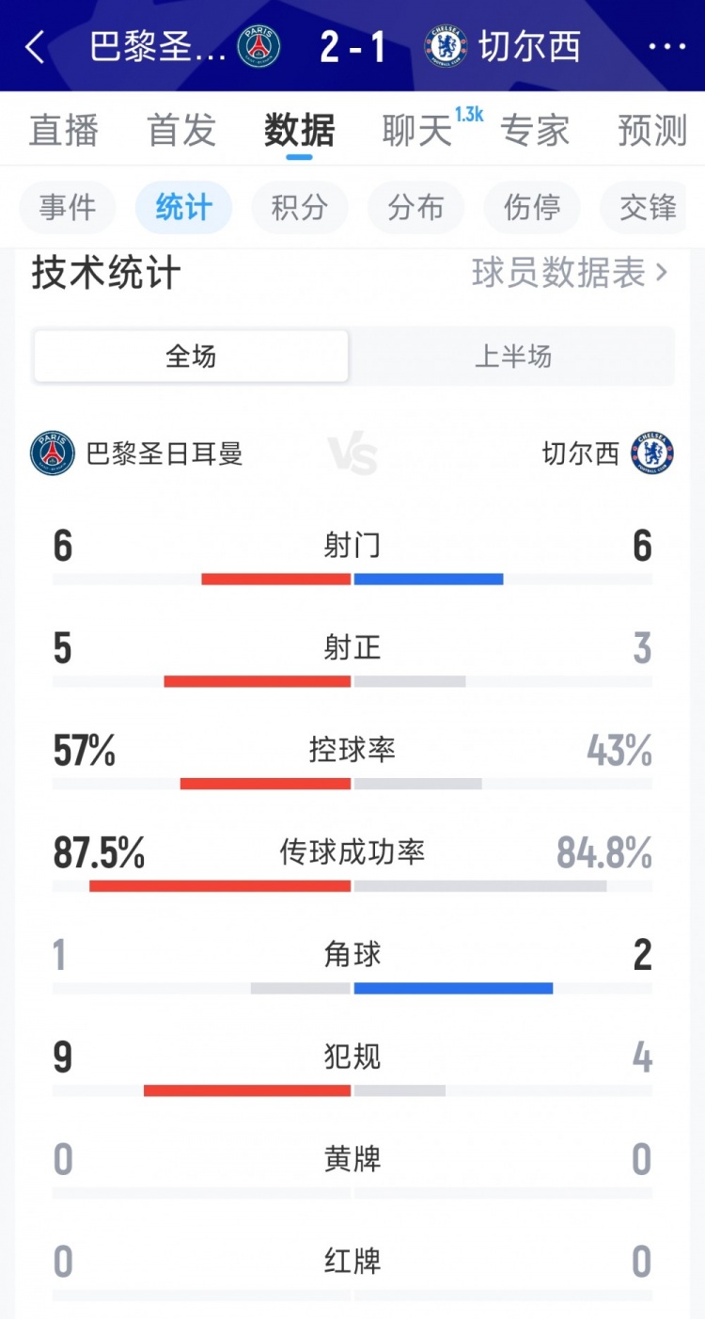Expand the 交锋 head-to-head section
The image size is (705, 1319).
click(648, 208)
